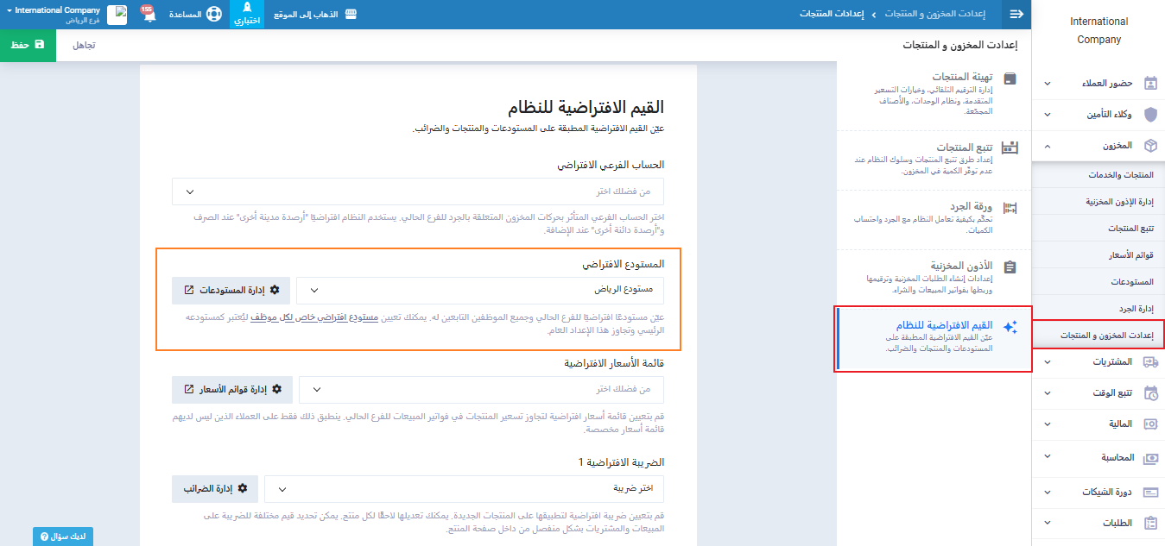Click the المساعدة help lifebuoy icon
Image resolution: width=1165 pixels, height=546 pixels.
(213, 15)
